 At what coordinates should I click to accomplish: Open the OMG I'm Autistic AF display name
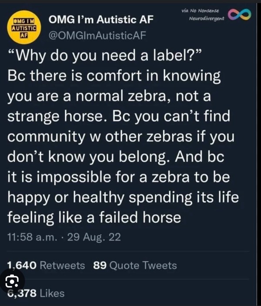tap(101, 20)
